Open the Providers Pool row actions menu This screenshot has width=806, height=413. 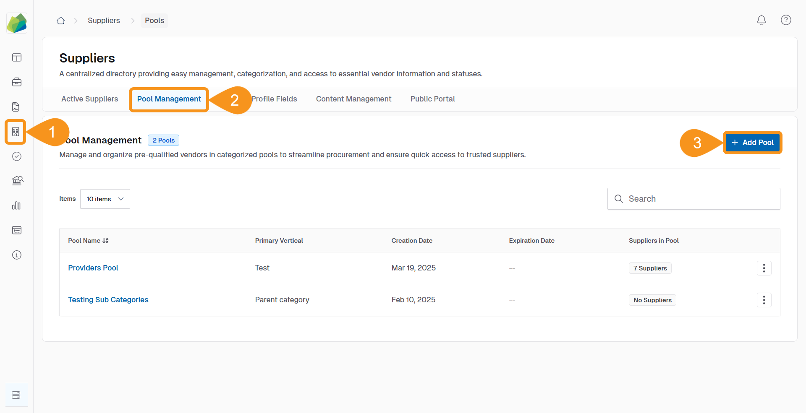[x=764, y=268]
